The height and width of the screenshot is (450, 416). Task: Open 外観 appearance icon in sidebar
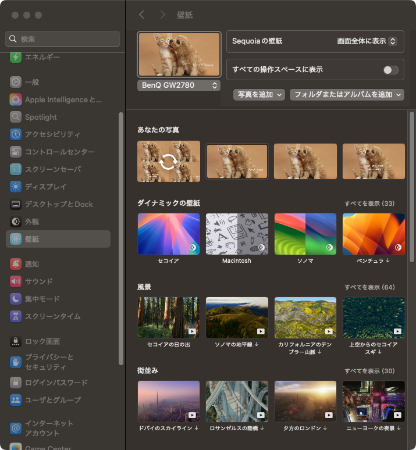click(x=16, y=222)
